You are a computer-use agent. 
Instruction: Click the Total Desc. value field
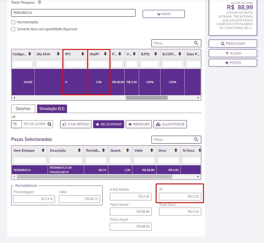coord(180,212)
